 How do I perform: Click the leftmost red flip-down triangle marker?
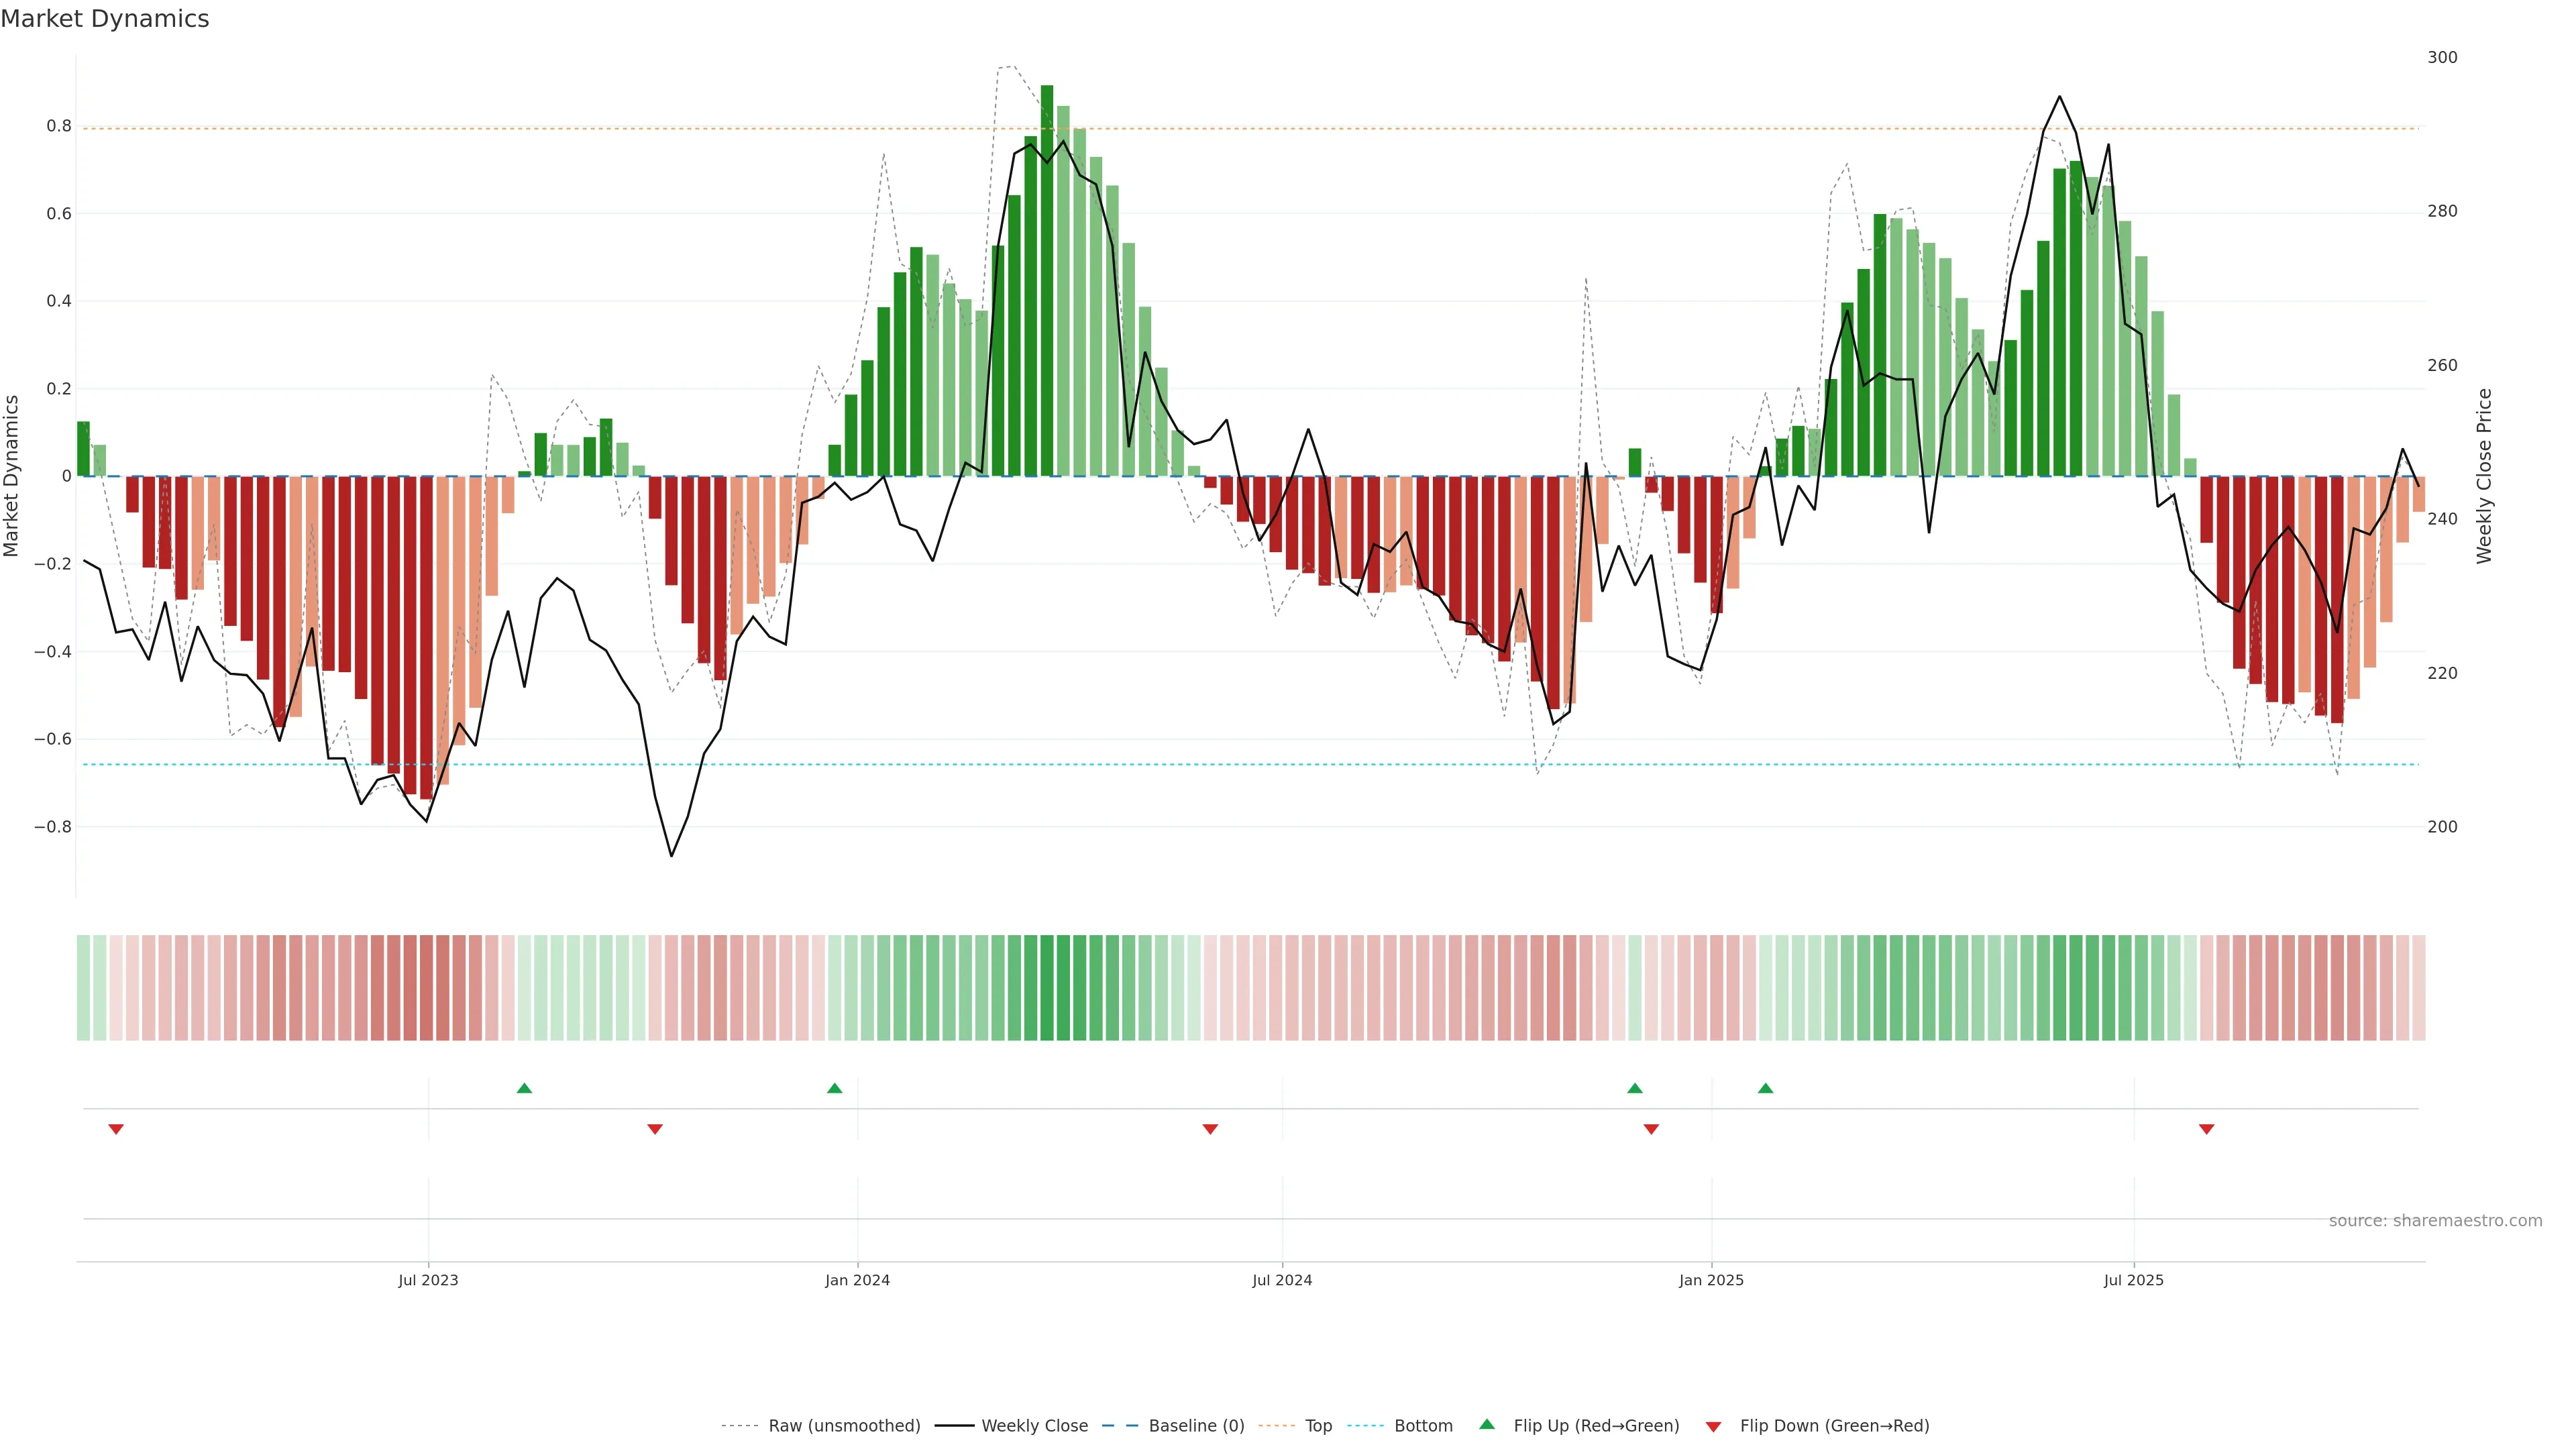[x=116, y=1129]
